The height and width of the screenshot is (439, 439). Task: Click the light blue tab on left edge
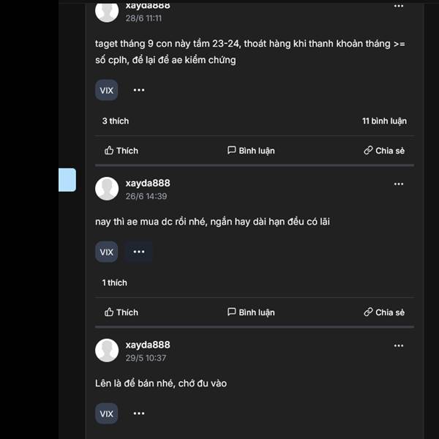(x=67, y=180)
